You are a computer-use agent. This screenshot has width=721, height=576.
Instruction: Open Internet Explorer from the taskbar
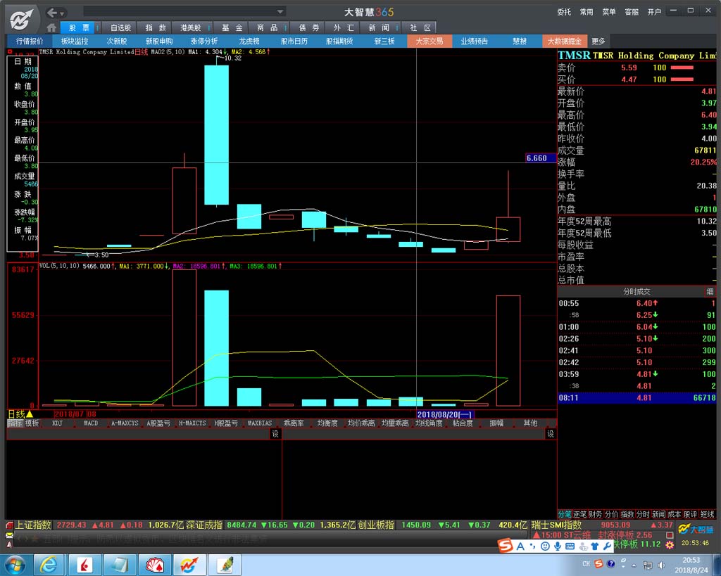tap(49, 565)
